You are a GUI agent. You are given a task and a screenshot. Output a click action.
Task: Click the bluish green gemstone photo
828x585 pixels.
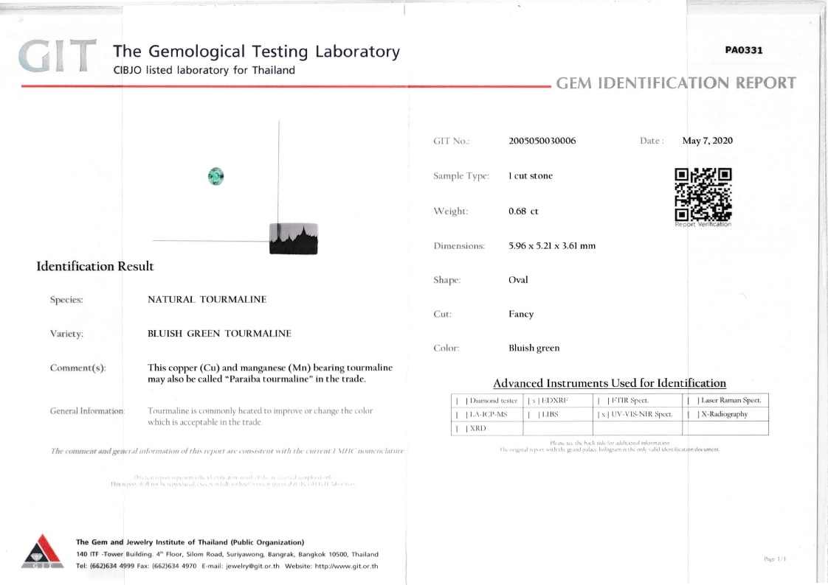pyautogui.click(x=215, y=176)
